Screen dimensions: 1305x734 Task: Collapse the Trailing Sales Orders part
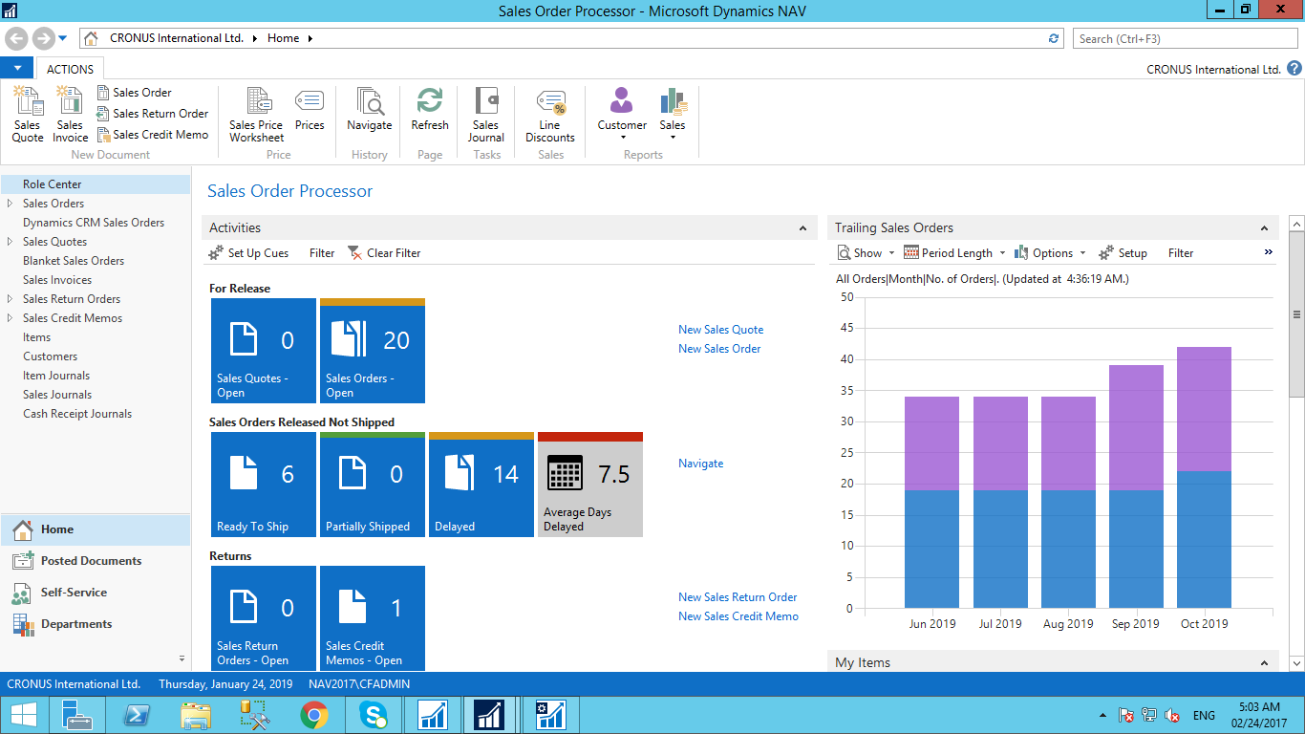click(1264, 228)
